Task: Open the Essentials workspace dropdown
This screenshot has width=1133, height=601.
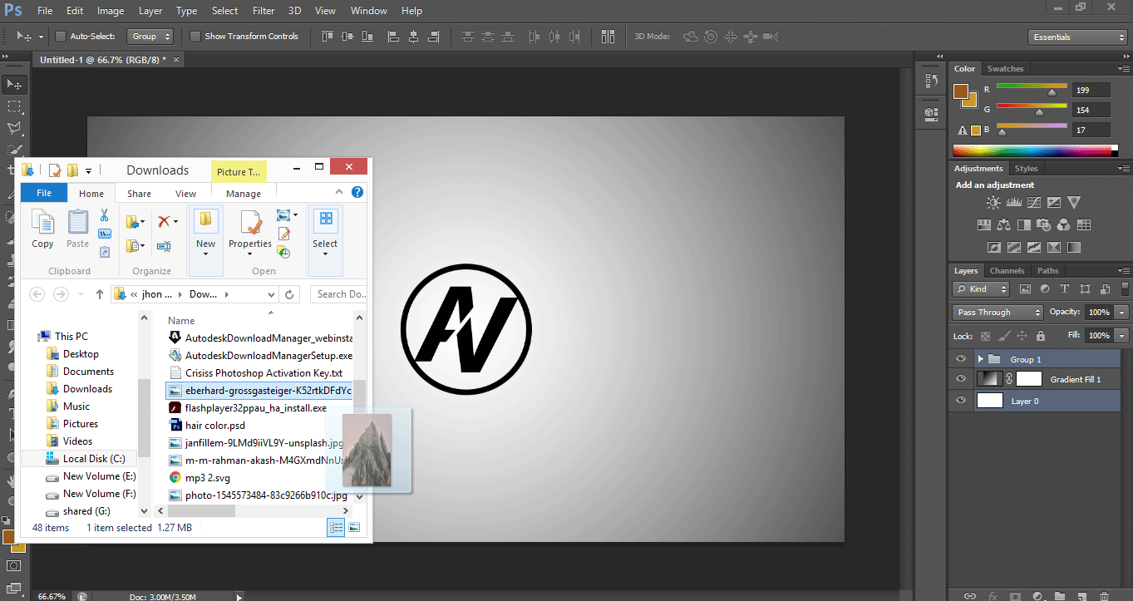Action: pos(1076,37)
